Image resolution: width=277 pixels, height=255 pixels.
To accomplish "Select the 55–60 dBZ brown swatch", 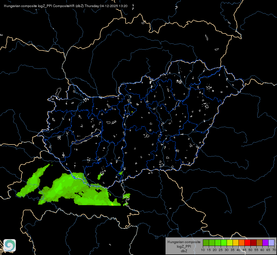I will point(259,243).
